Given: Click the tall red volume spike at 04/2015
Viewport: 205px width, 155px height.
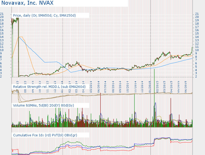Looking at the screenshot, I should pos(171,112).
